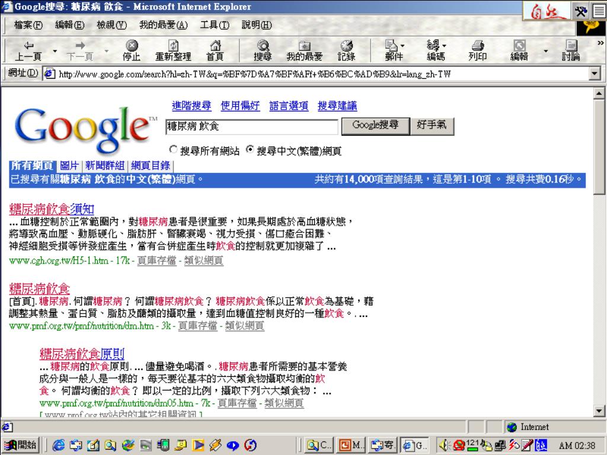Click the vertical scrollbar down arrow
The image size is (607, 455).
[x=599, y=411]
